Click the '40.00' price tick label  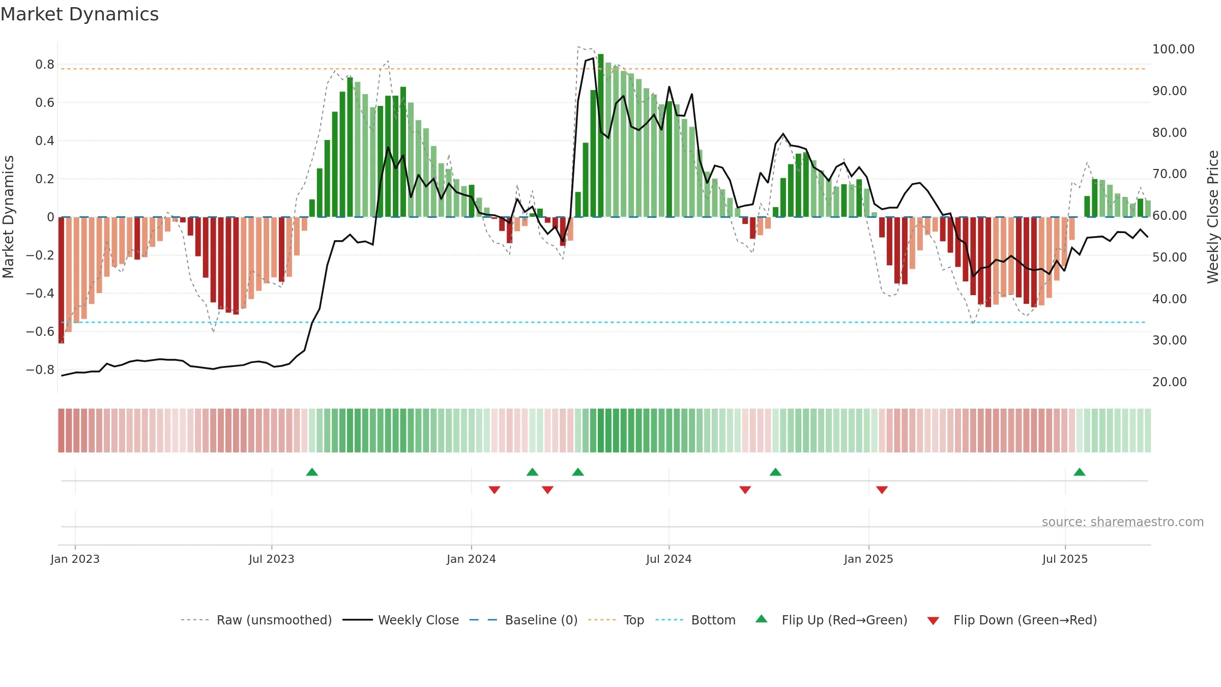coord(1170,299)
